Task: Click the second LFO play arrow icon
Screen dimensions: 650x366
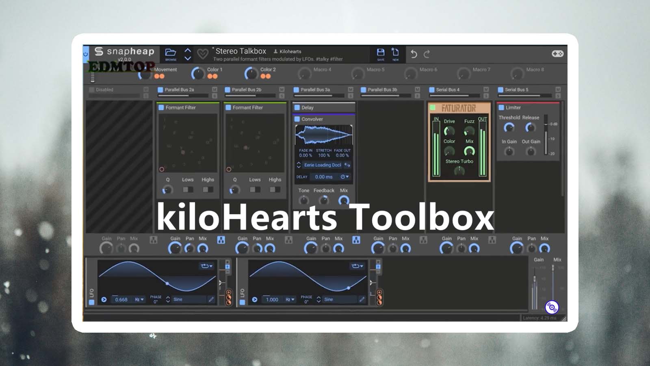Action: [255, 299]
